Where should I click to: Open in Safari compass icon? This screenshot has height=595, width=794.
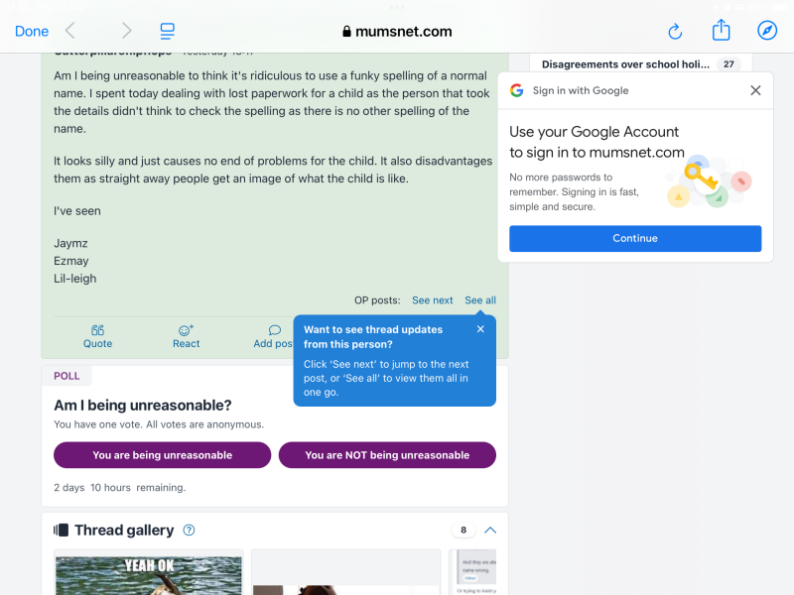point(767,31)
